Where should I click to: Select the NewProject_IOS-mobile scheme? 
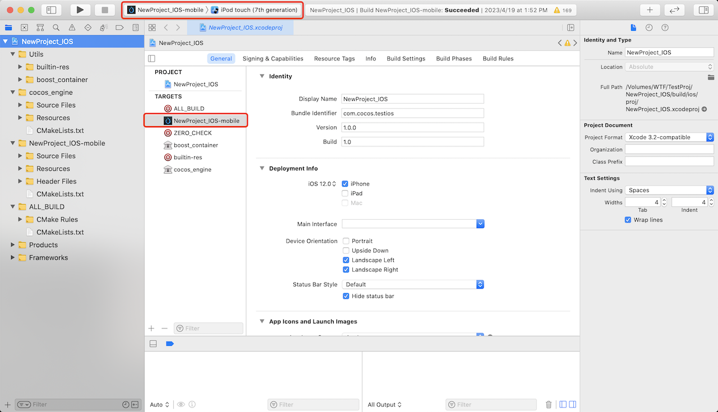[x=165, y=10]
